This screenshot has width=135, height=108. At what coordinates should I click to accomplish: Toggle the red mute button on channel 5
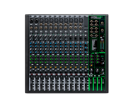tap(52, 74)
